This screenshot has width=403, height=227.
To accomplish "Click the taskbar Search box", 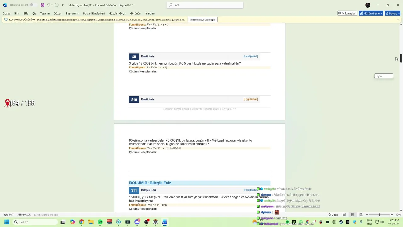I will click(x=34, y=222).
